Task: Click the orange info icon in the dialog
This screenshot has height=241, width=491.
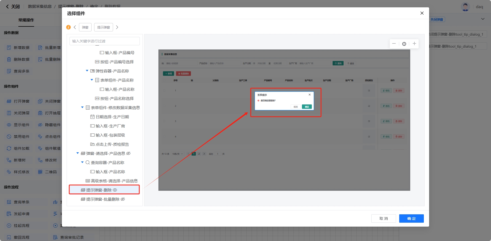Action: pyautogui.click(x=68, y=27)
